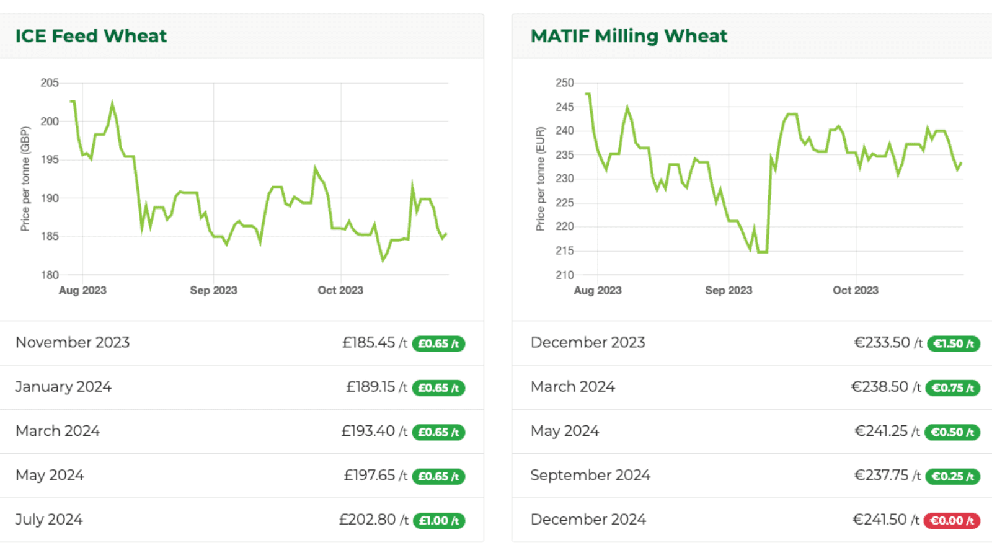Image resolution: width=992 pixels, height=558 pixels.
Task: Click the December 2024 contract label
Action: tap(588, 520)
